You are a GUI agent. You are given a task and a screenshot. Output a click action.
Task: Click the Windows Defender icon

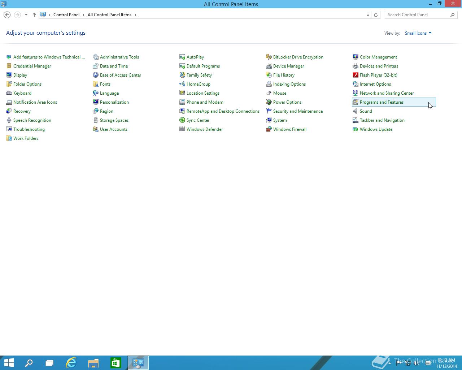(x=182, y=129)
